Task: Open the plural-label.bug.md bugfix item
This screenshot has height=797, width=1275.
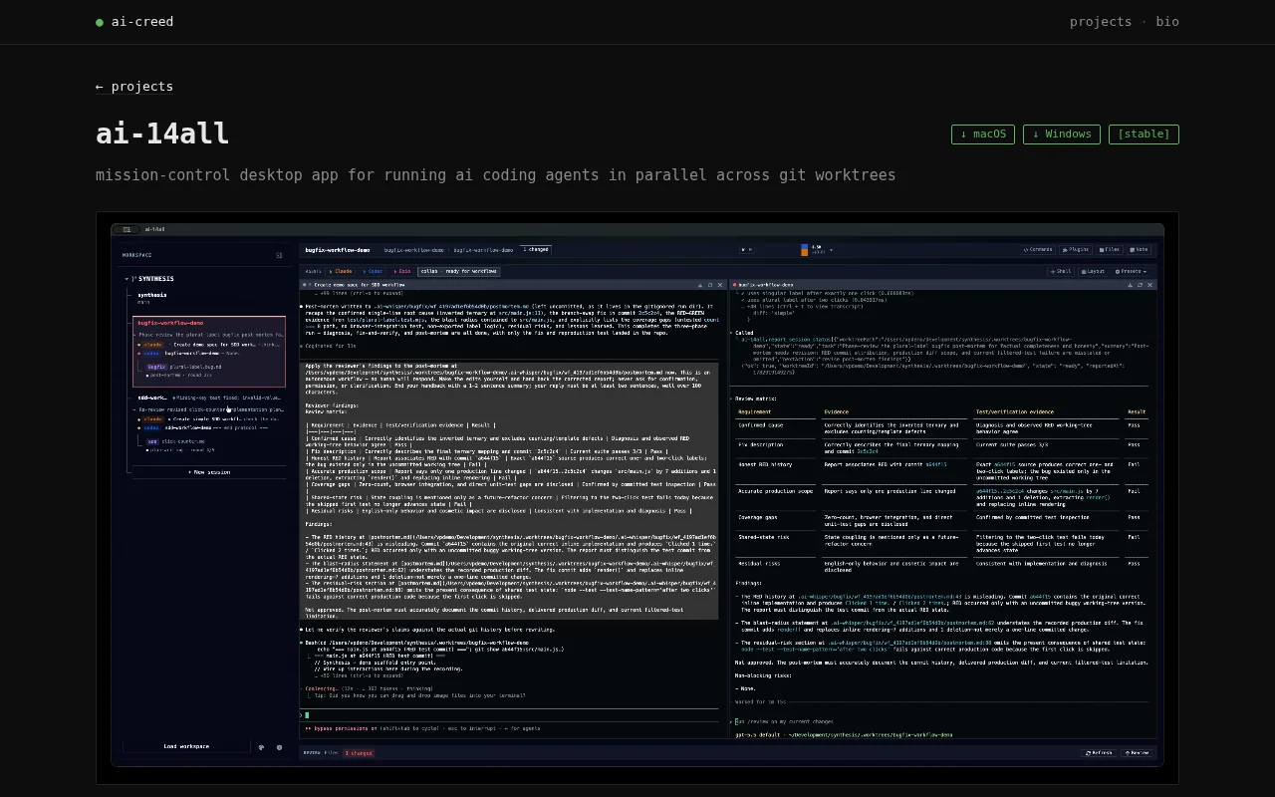Action: coord(184,367)
